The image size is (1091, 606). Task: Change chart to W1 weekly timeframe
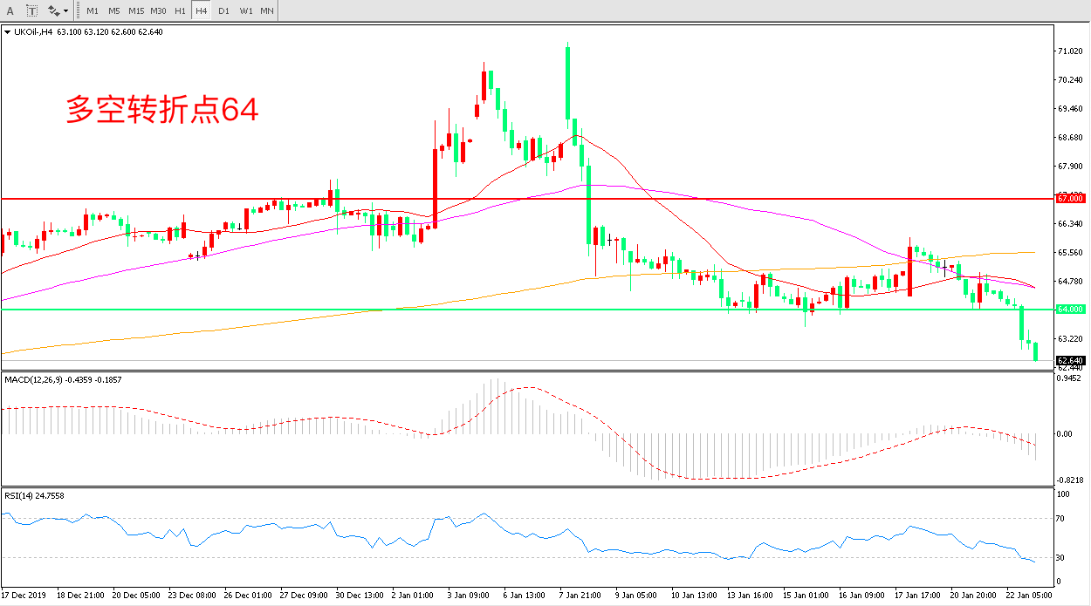pos(245,11)
